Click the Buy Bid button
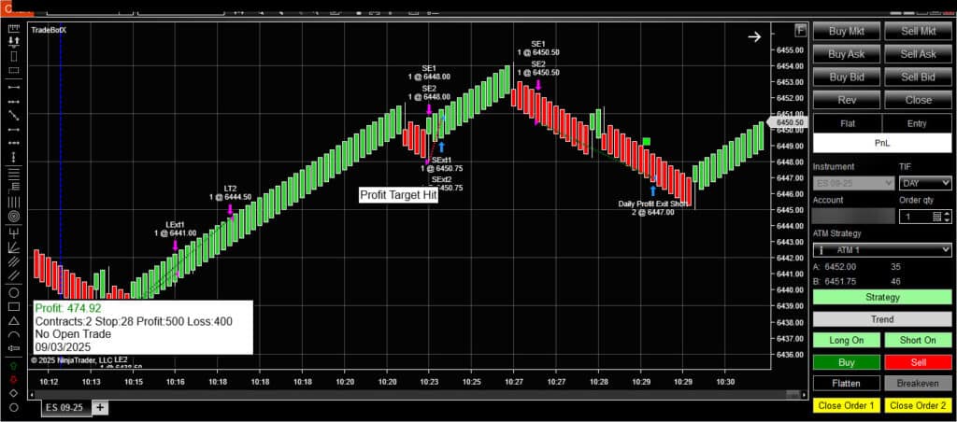The height and width of the screenshot is (422, 957). point(847,77)
